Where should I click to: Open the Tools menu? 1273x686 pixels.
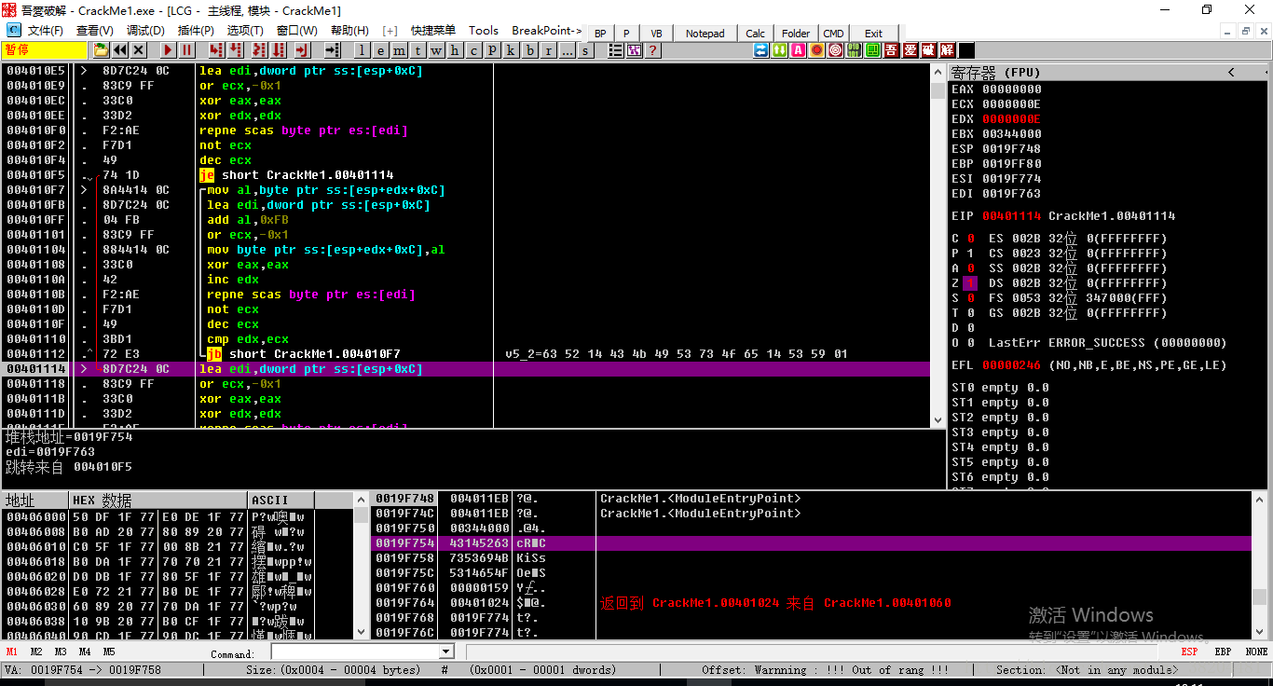click(x=483, y=31)
